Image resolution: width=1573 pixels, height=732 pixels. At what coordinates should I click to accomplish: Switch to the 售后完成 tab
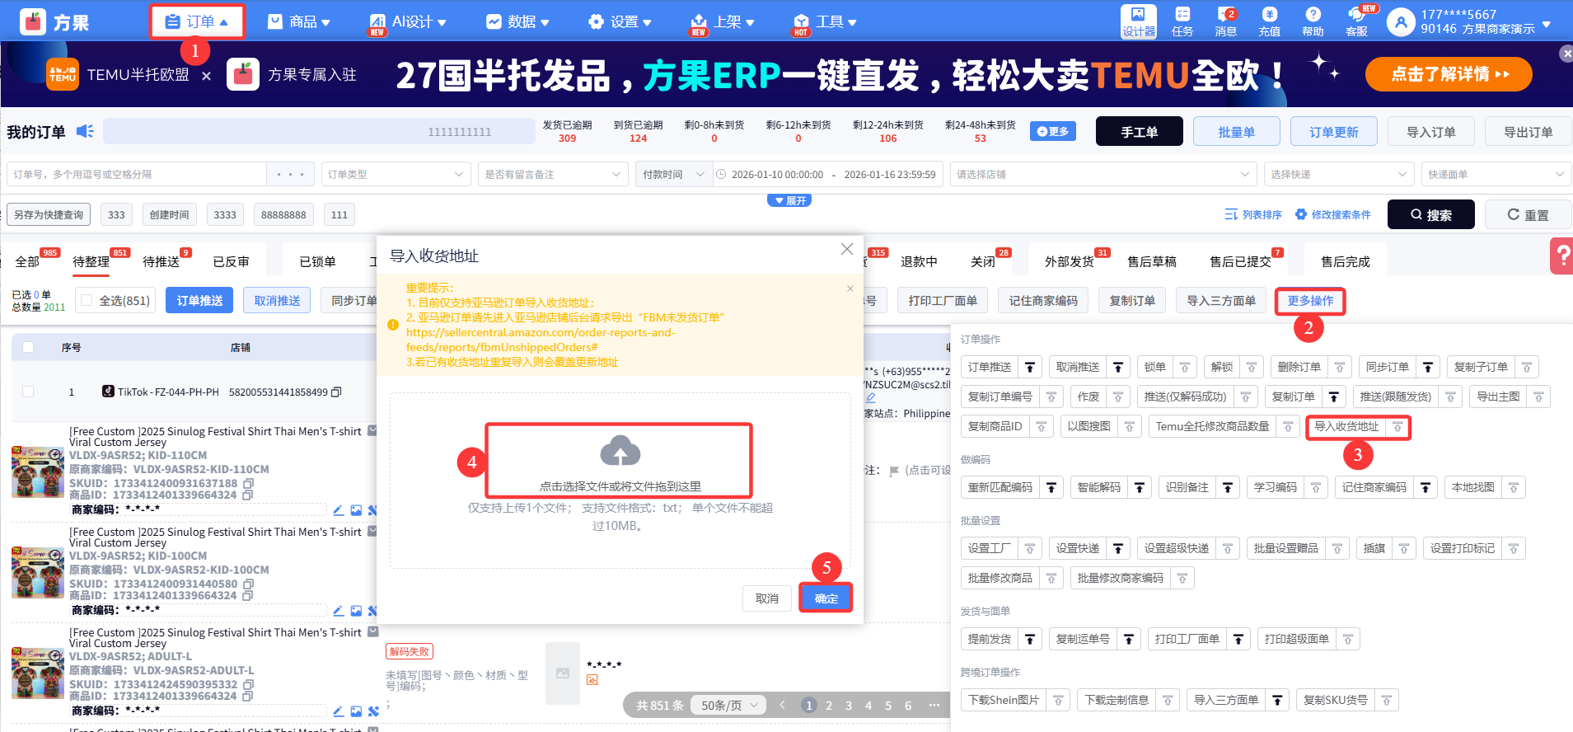(1346, 261)
